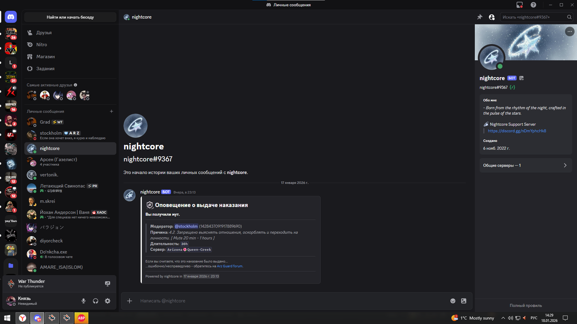Open the inbox icon in title bar
Screen dimensions: 577x324
click(x=520, y=4)
